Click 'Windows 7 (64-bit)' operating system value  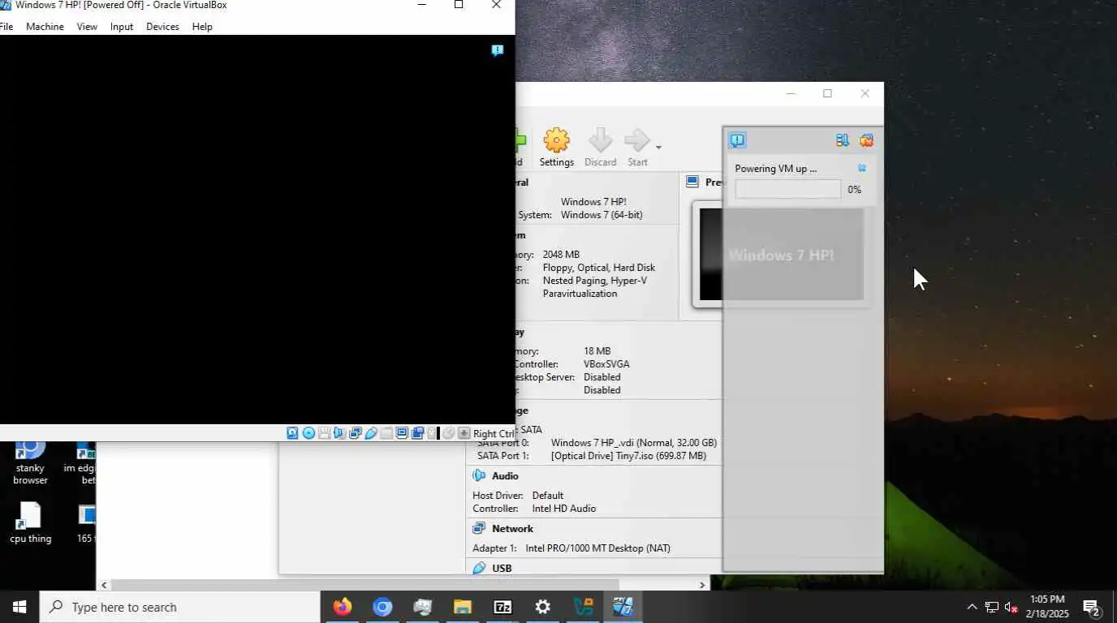602,215
